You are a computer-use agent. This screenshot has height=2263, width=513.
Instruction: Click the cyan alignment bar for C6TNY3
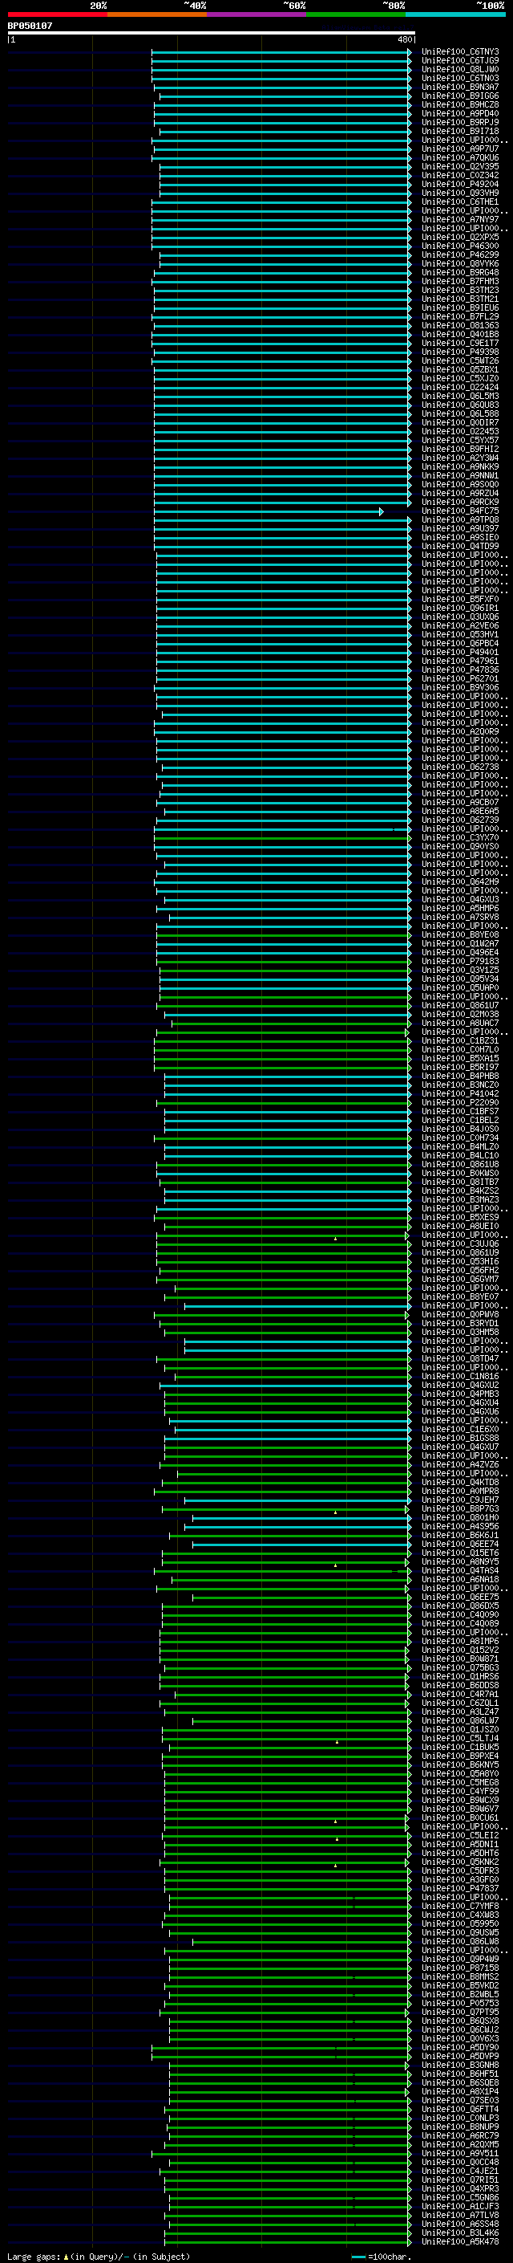[281, 52]
